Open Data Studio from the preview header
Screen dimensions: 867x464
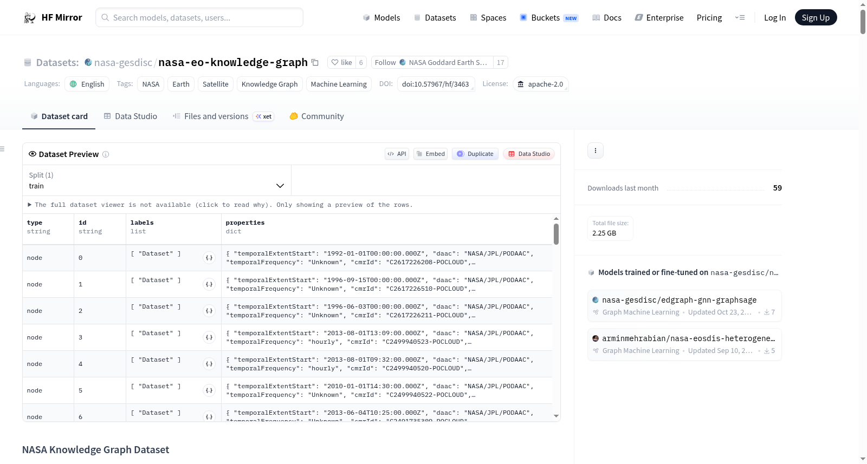pos(529,154)
